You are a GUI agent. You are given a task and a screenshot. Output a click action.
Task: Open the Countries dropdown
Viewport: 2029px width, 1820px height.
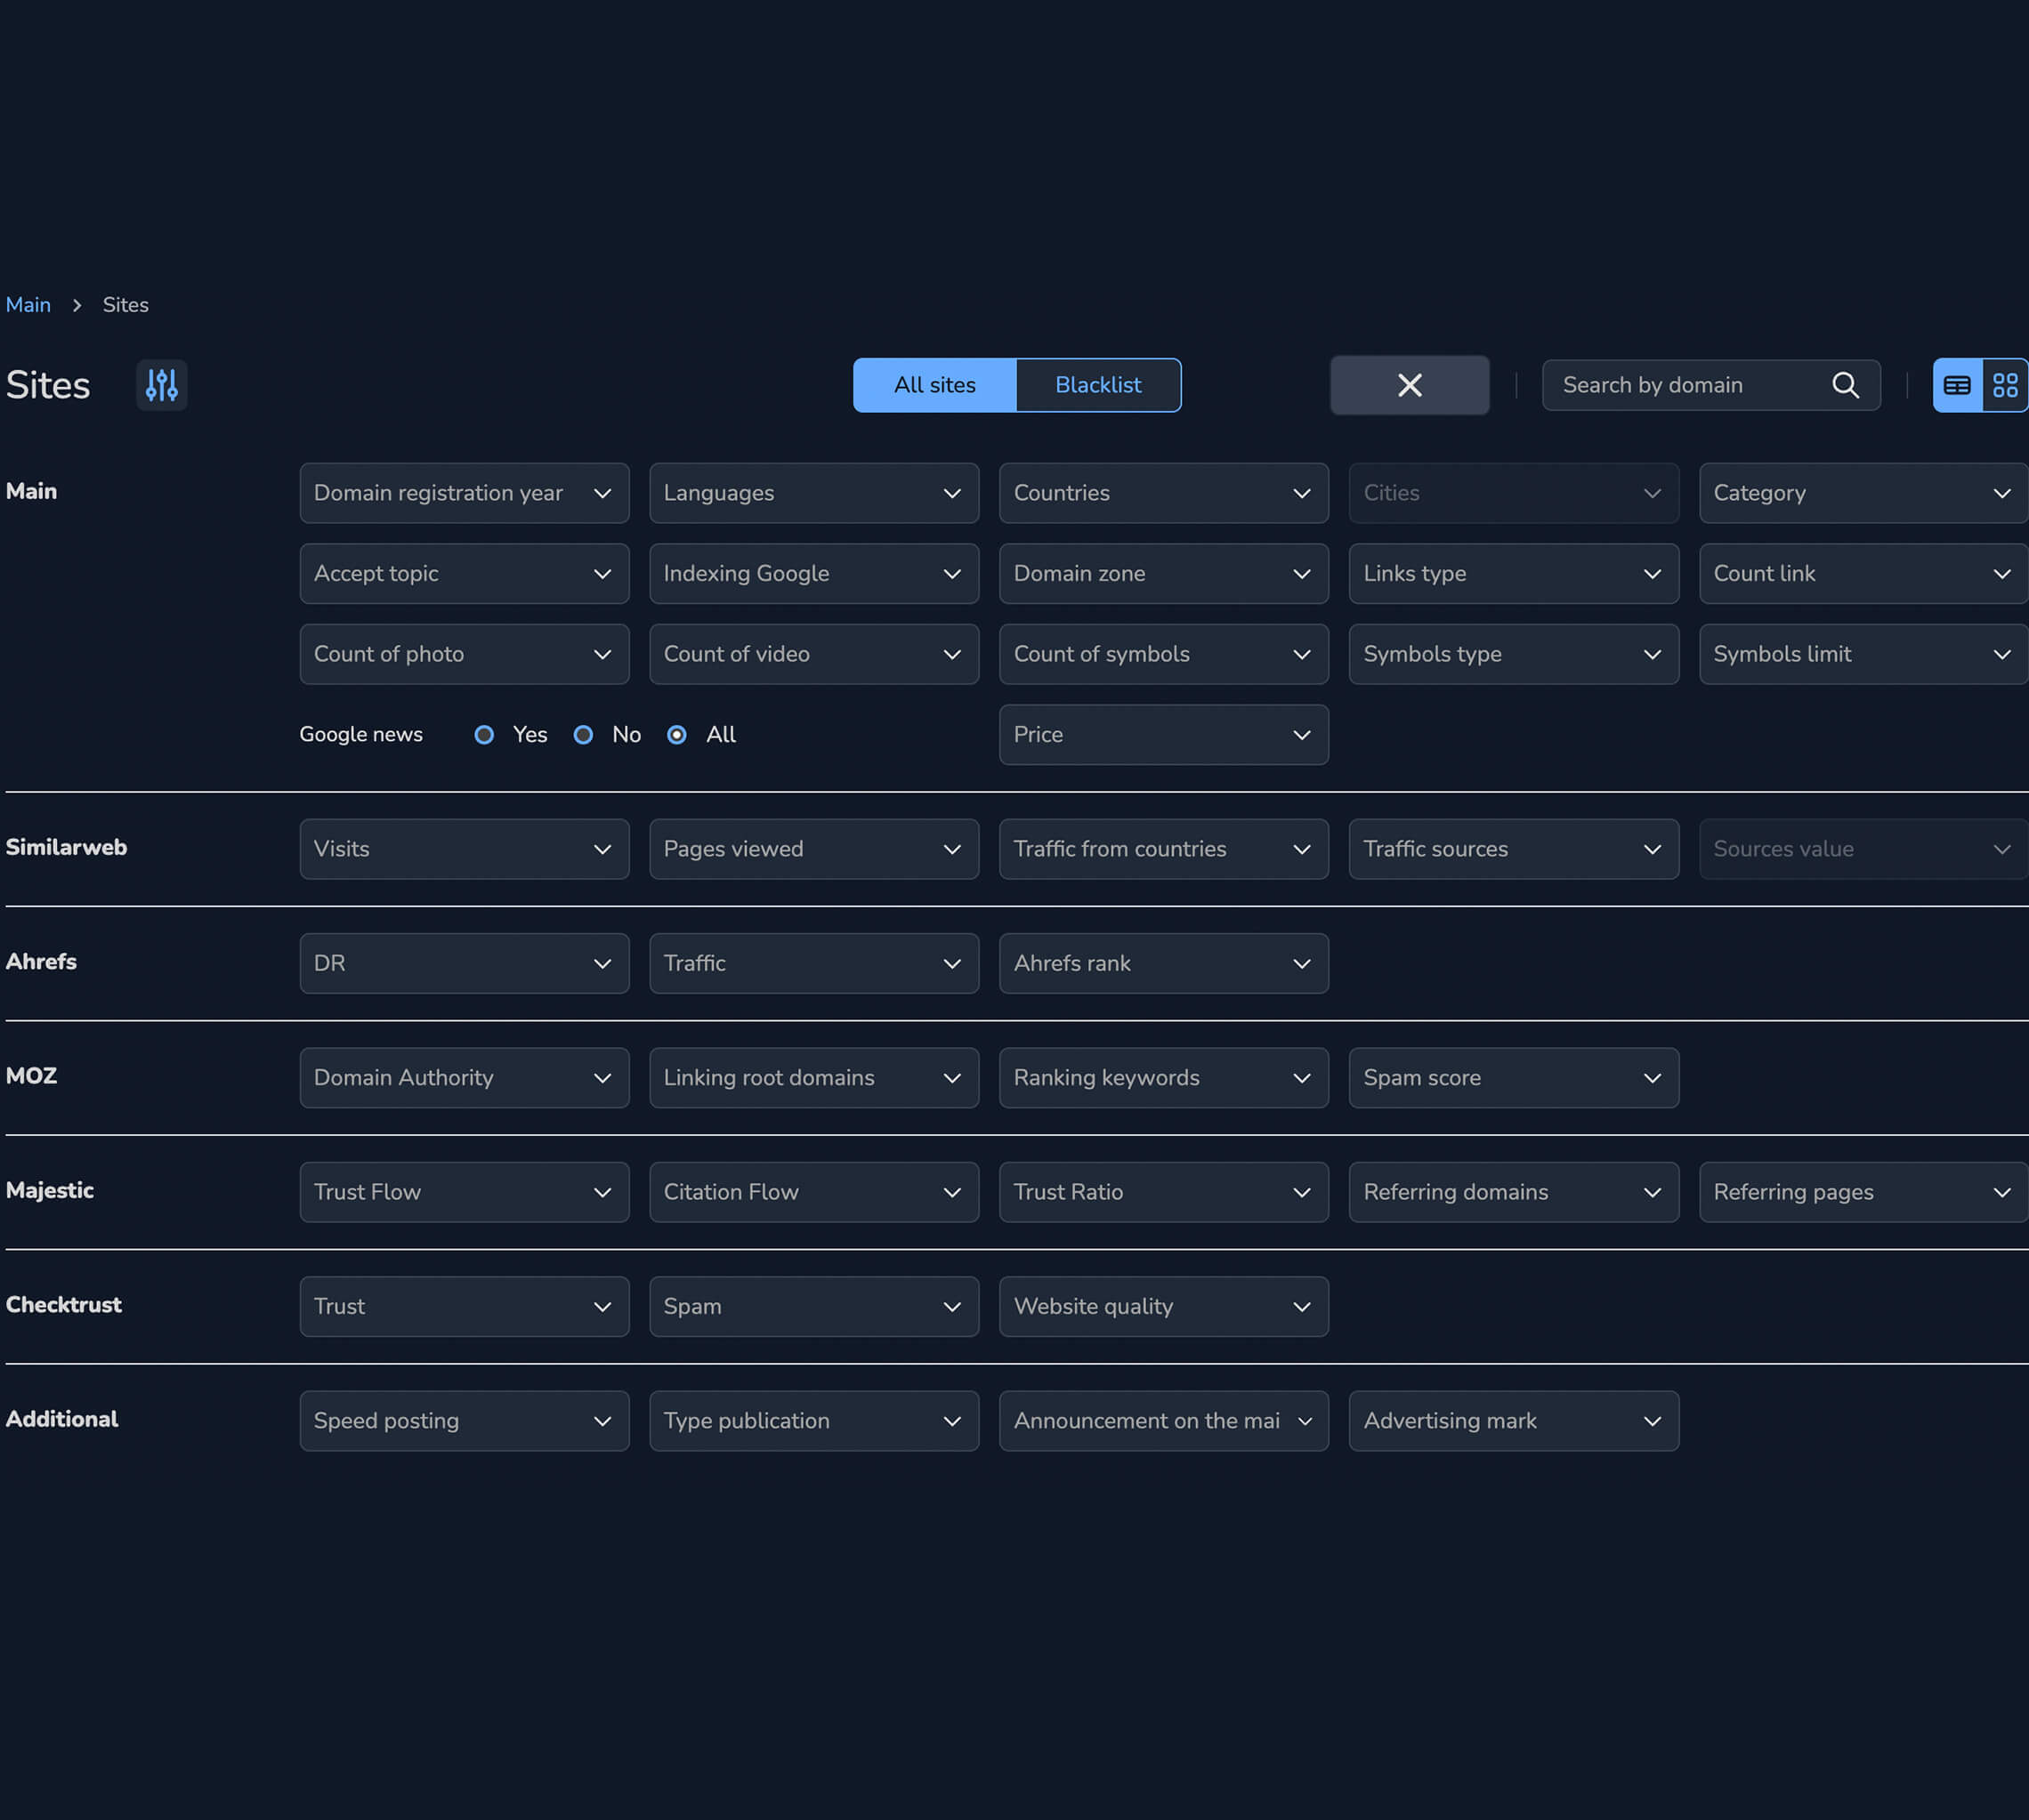click(x=1162, y=493)
